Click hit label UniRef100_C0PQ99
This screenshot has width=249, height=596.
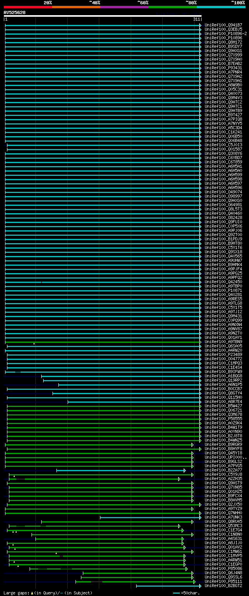click(x=223, y=320)
